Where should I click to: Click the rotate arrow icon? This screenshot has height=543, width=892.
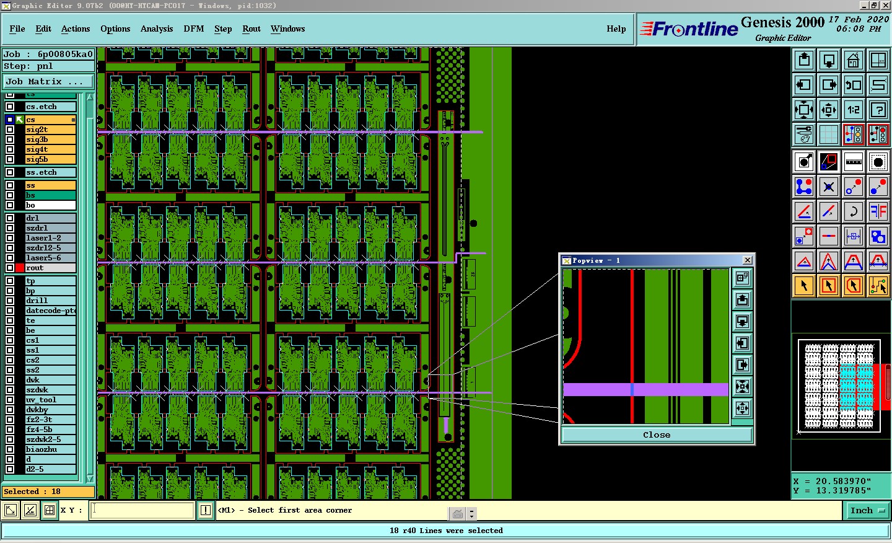[854, 211]
